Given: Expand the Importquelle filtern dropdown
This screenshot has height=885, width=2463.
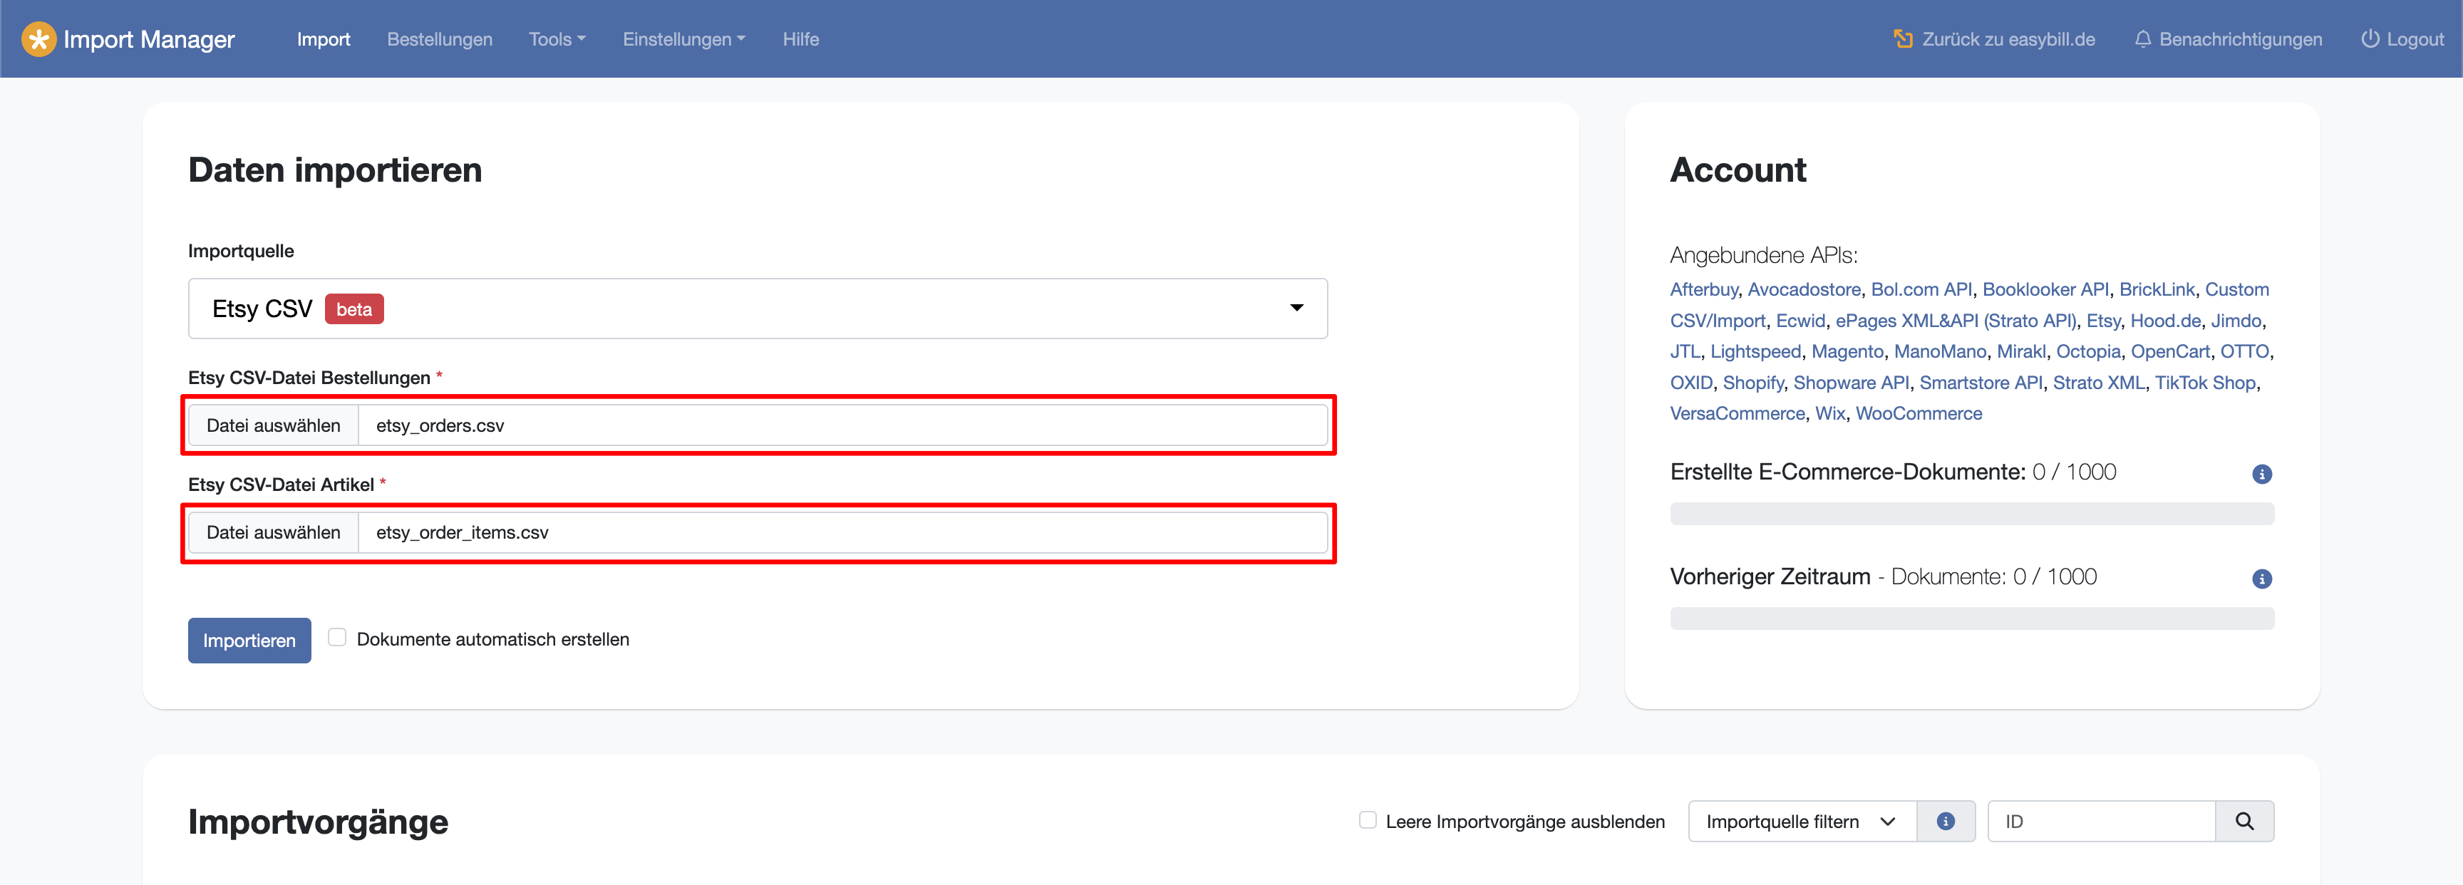Looking at the screenshot, I should [x=1802, y=822].
